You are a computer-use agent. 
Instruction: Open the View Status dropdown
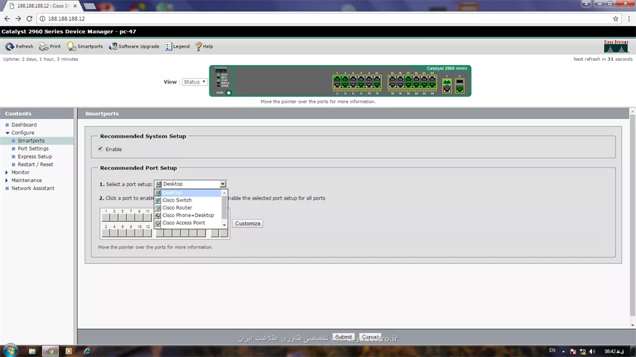pyautogui.click(x=194, y=82)
